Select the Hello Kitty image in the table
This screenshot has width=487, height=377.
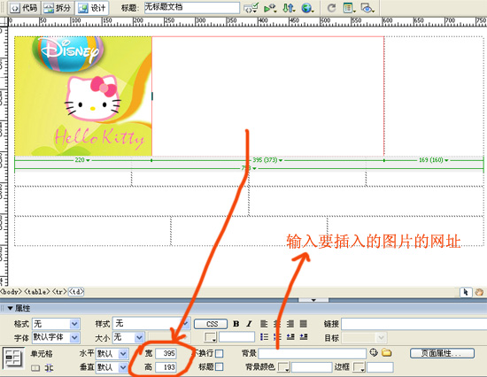[83, 96]
